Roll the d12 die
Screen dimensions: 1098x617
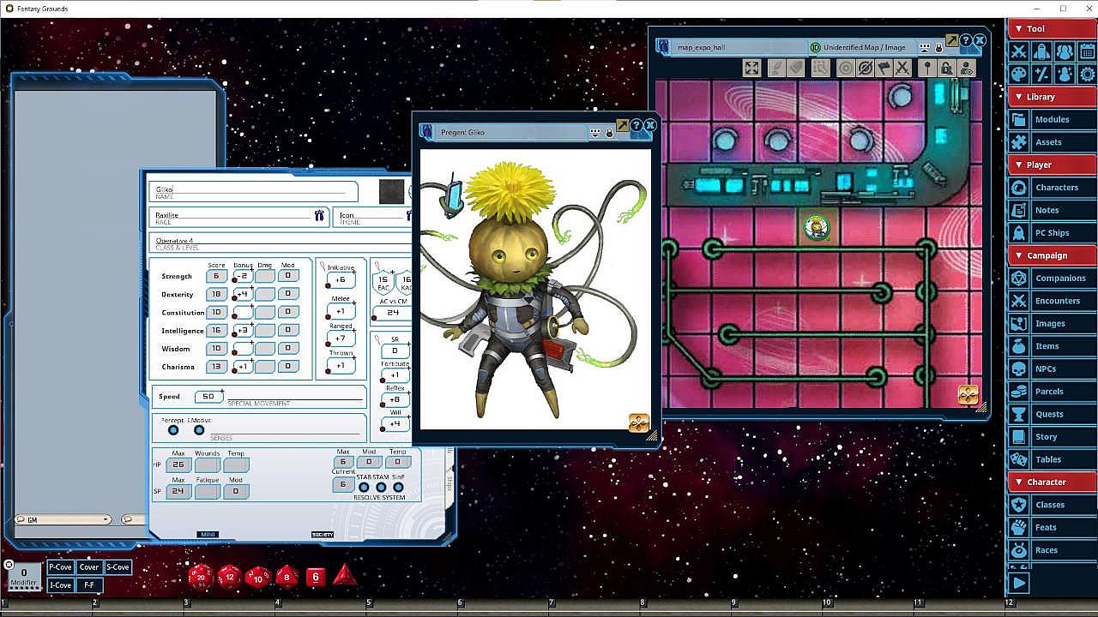[229, 576]
